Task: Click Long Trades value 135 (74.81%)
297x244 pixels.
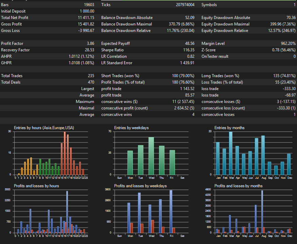Action: point(284,75)
